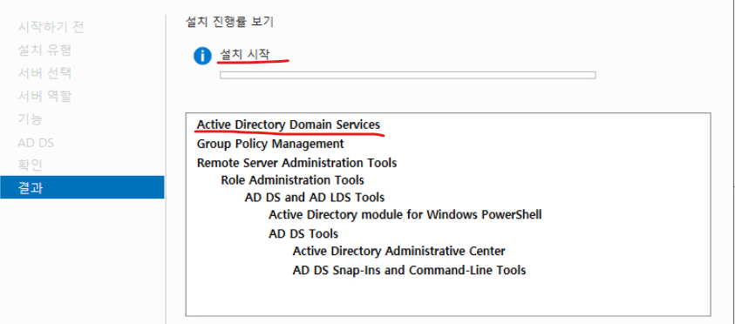Select the 결과 step in sidebar
Screen dimensions: 735x324
click(x=82, y=187)
